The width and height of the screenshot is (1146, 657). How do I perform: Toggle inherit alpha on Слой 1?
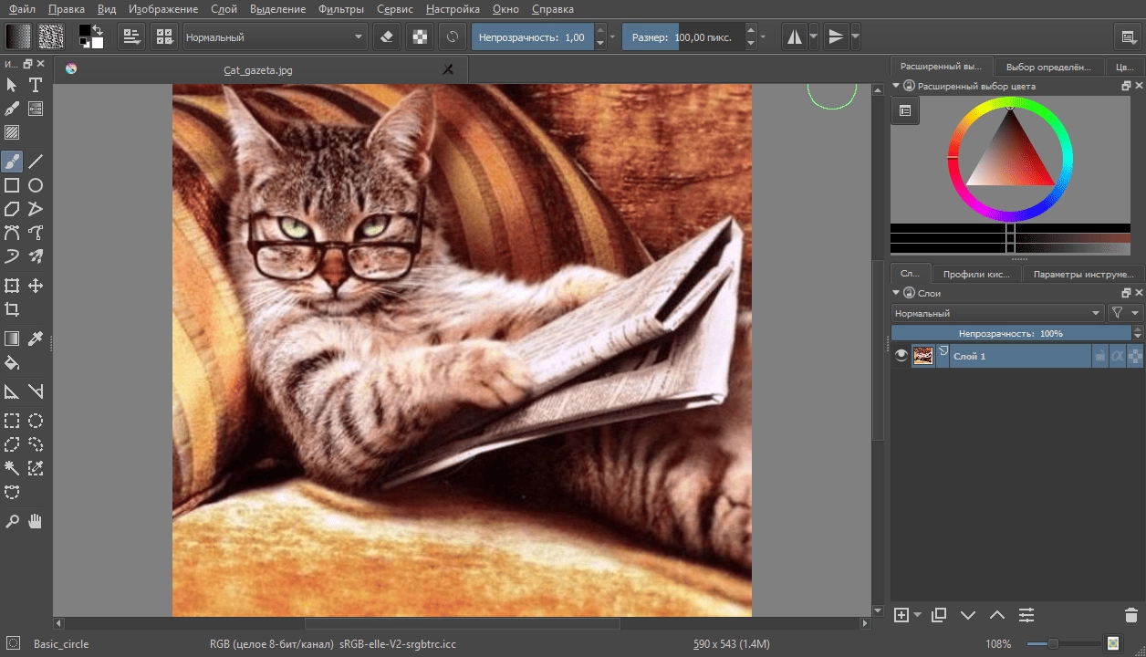click(x=1118, y=356)
